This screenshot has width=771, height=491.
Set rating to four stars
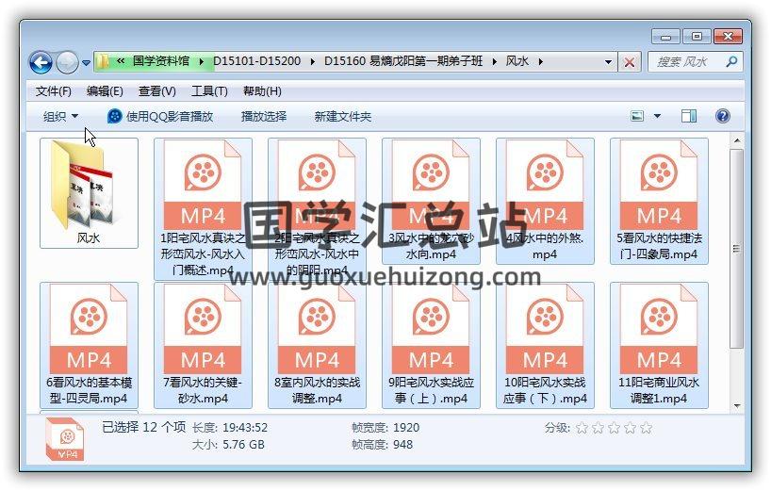point(630,428)
